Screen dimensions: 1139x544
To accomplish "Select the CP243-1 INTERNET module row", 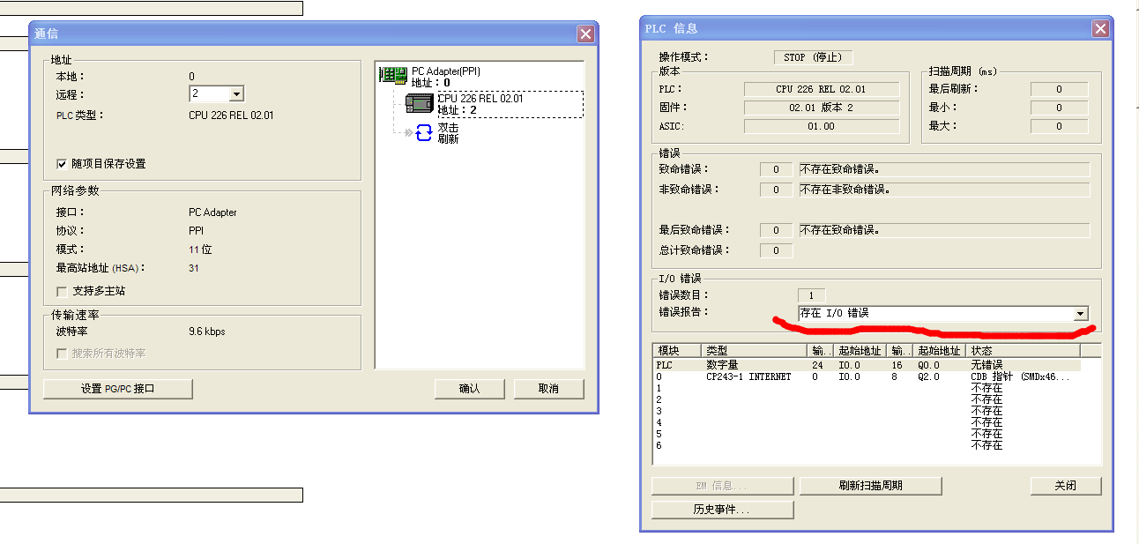I will [748, 376].
